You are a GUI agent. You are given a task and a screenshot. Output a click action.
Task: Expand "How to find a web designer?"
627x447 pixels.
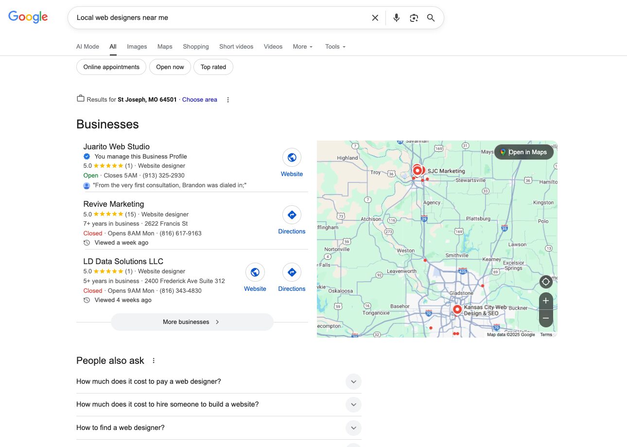[x=353, y=428]
